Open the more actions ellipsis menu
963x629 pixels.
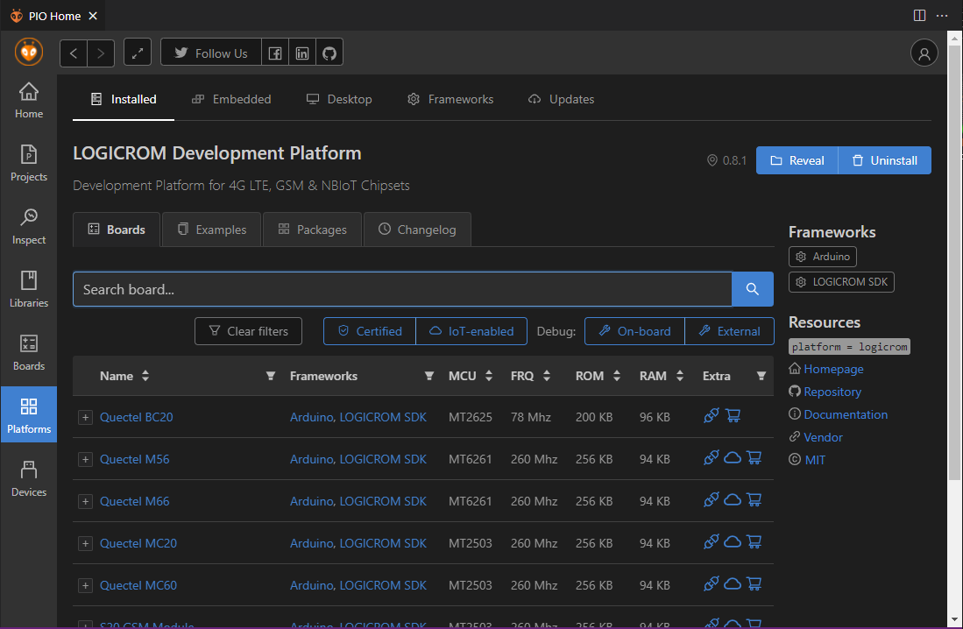click(x=942, y=16)
